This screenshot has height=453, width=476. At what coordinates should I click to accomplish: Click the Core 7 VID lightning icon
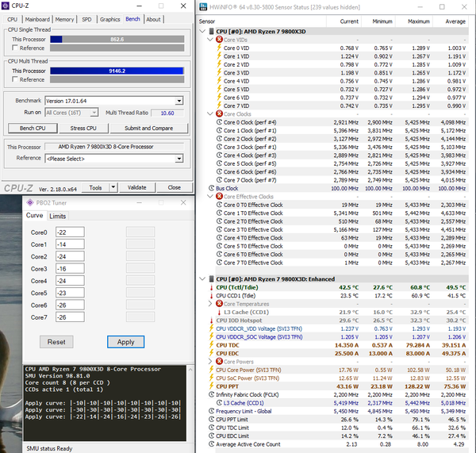pos(219,106)
